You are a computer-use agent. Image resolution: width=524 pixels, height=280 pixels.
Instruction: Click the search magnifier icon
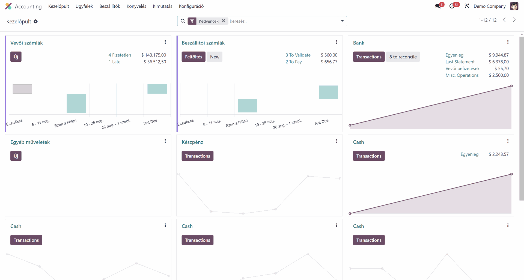(183, 21)
